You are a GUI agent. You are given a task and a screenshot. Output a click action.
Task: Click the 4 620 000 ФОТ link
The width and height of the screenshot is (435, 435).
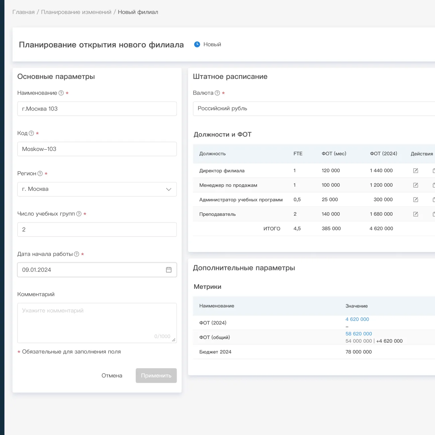(357, 319)
